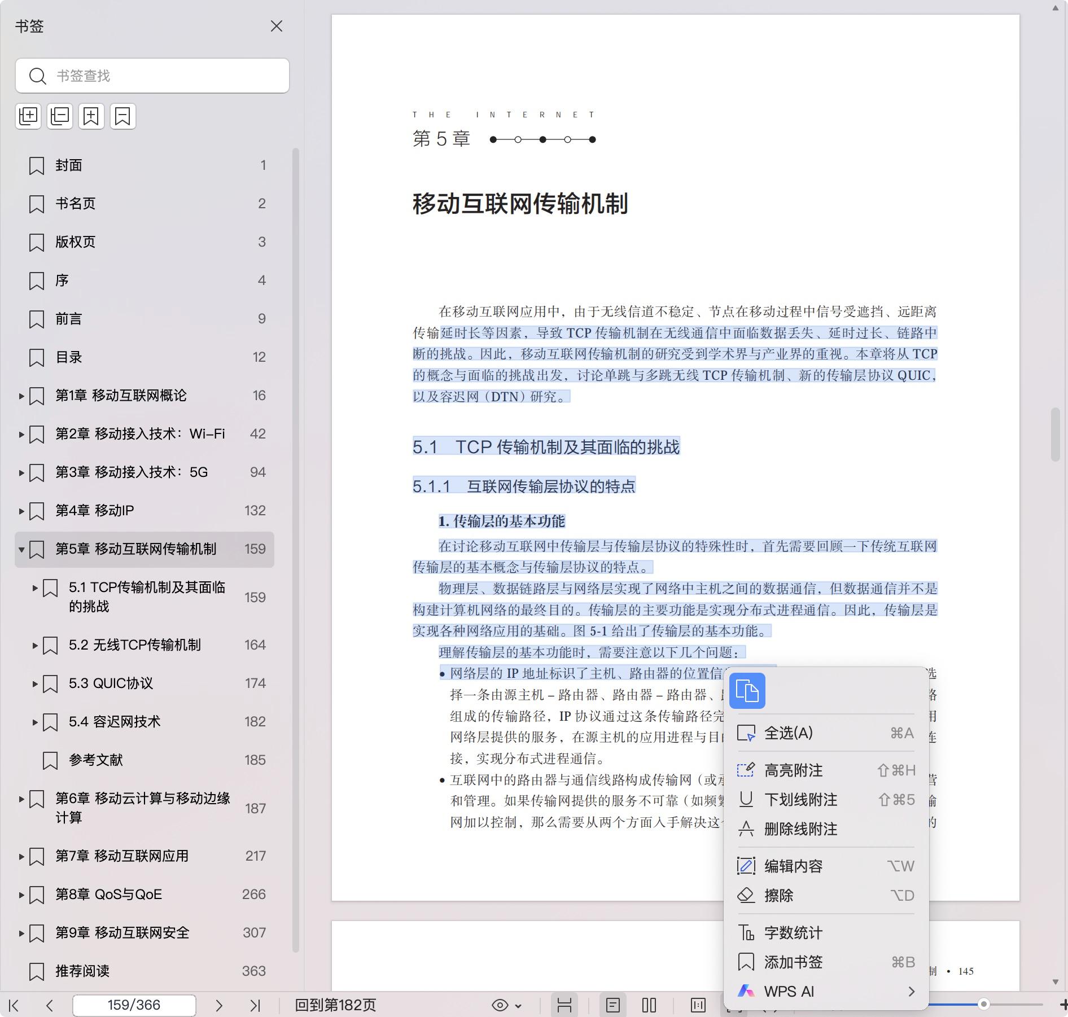The height and width of the screenshot is (1017, 1068).
Task: Expand the 第1章 移动互联网概论 bookmark
Action: coord(21,396)
